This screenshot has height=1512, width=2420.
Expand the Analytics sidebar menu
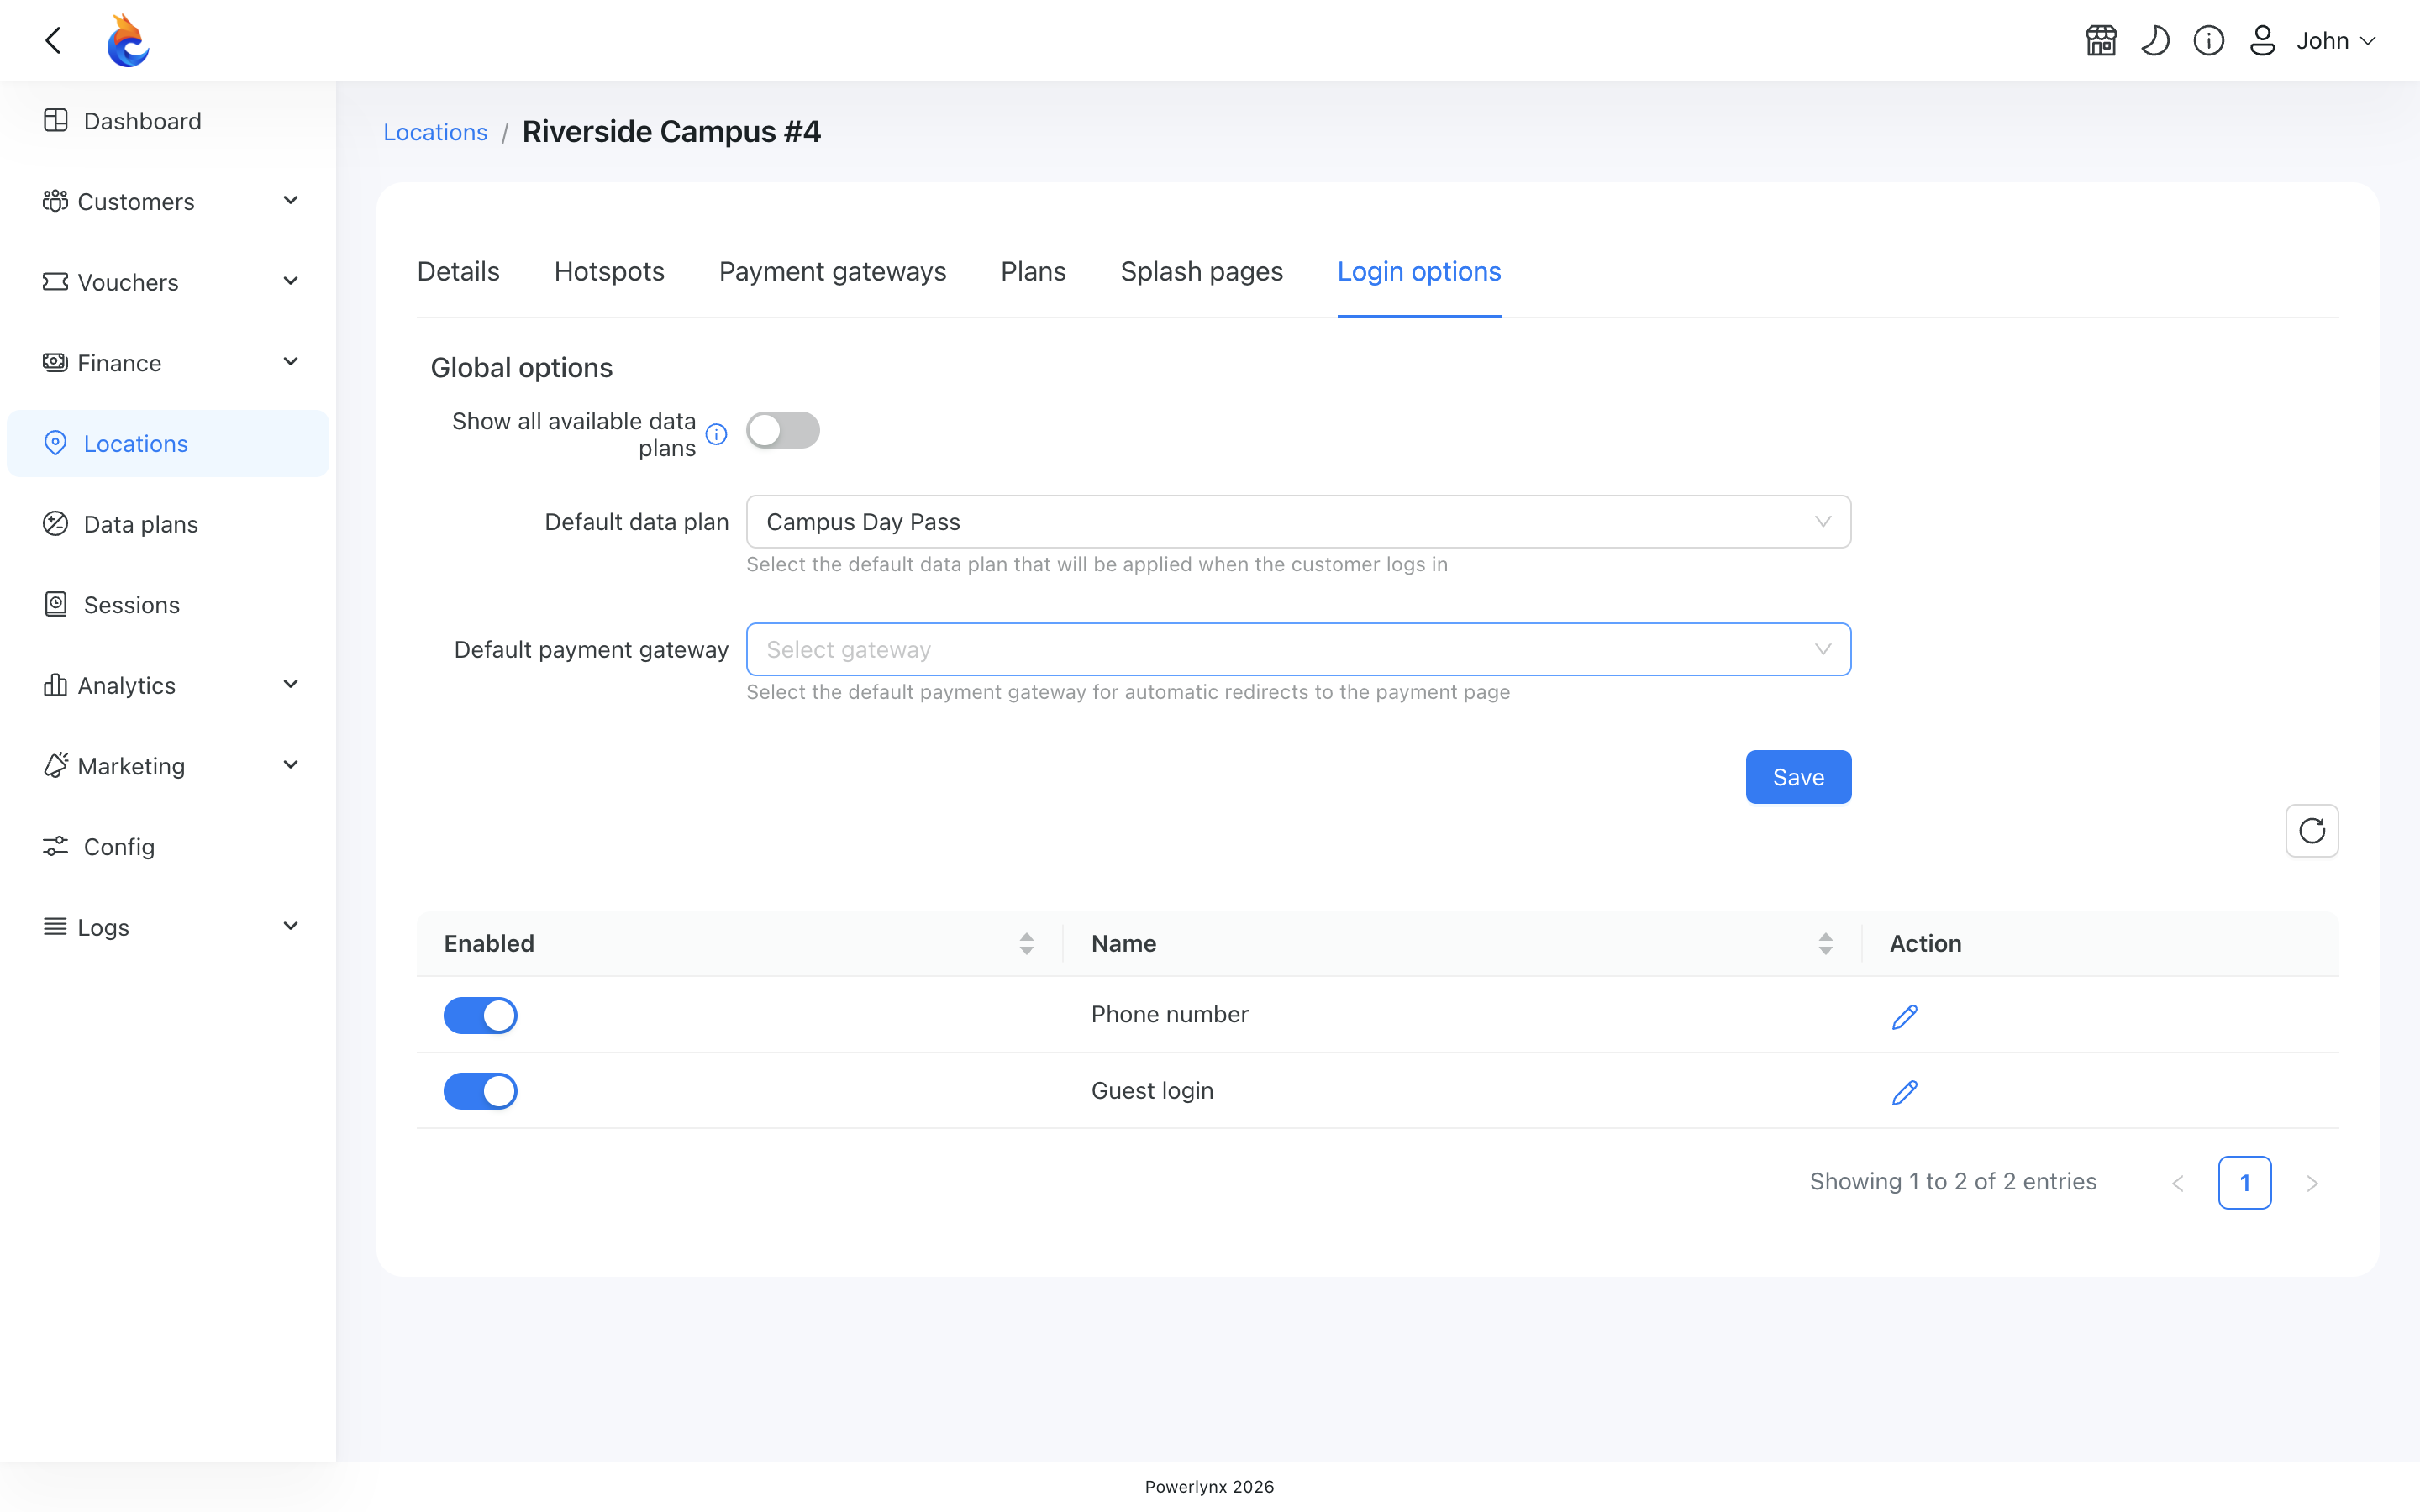pyautogui.click(x=168, y=685)
